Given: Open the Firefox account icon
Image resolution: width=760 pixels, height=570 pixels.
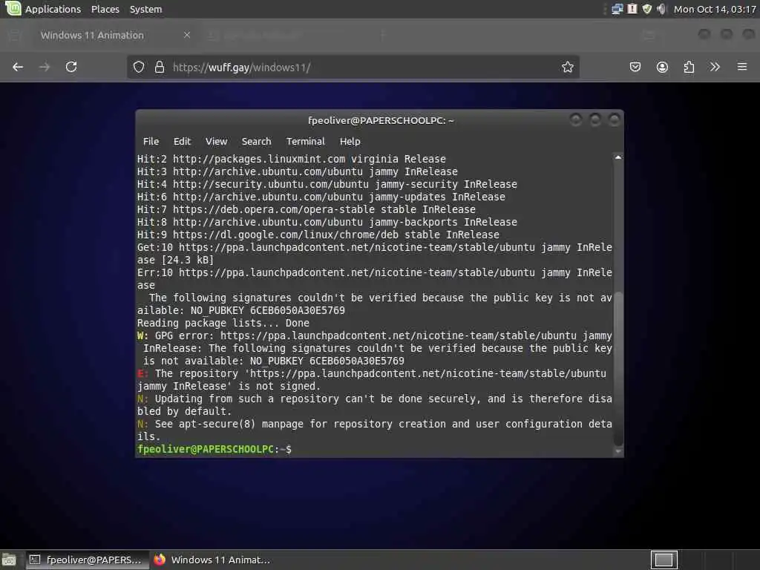Looking at the screenshot, I should coord(662,67).
